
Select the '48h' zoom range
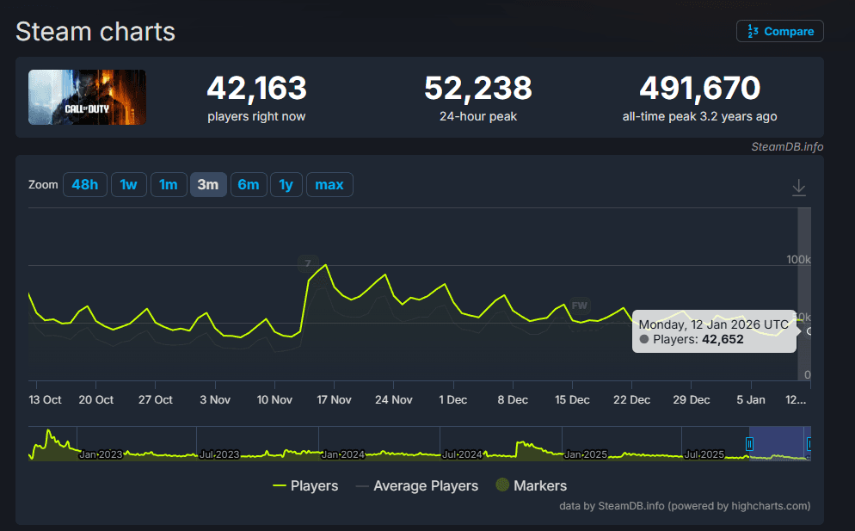click(x=84, y=184)
